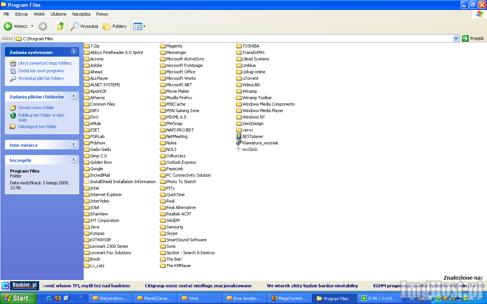This screenshot has height=304, width=487.
Task: Collapse the Szczegóły panel
Action: click(x=74, y=160)
